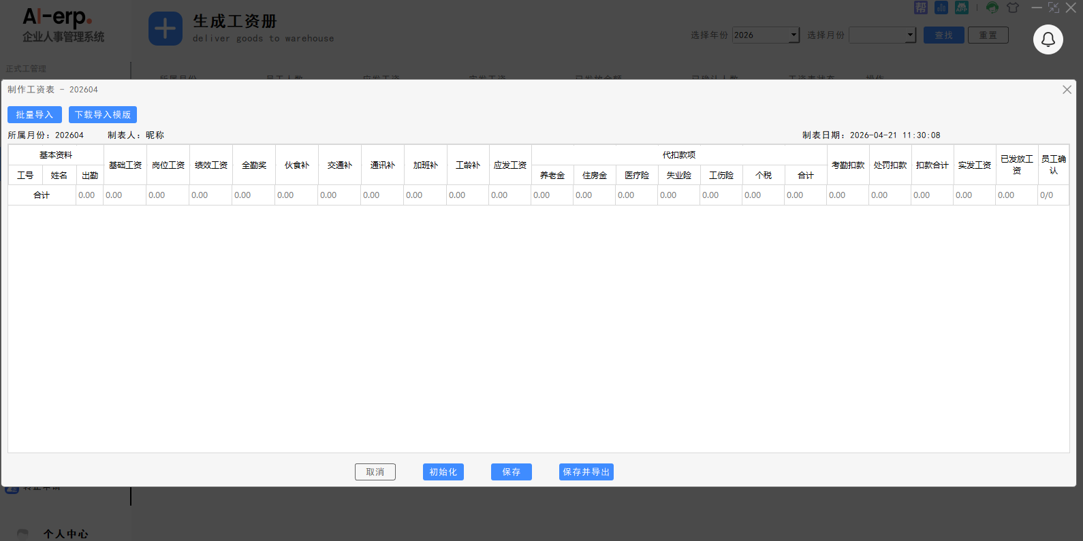
Task: Click the 保存 button
Action: pos(511,472)
